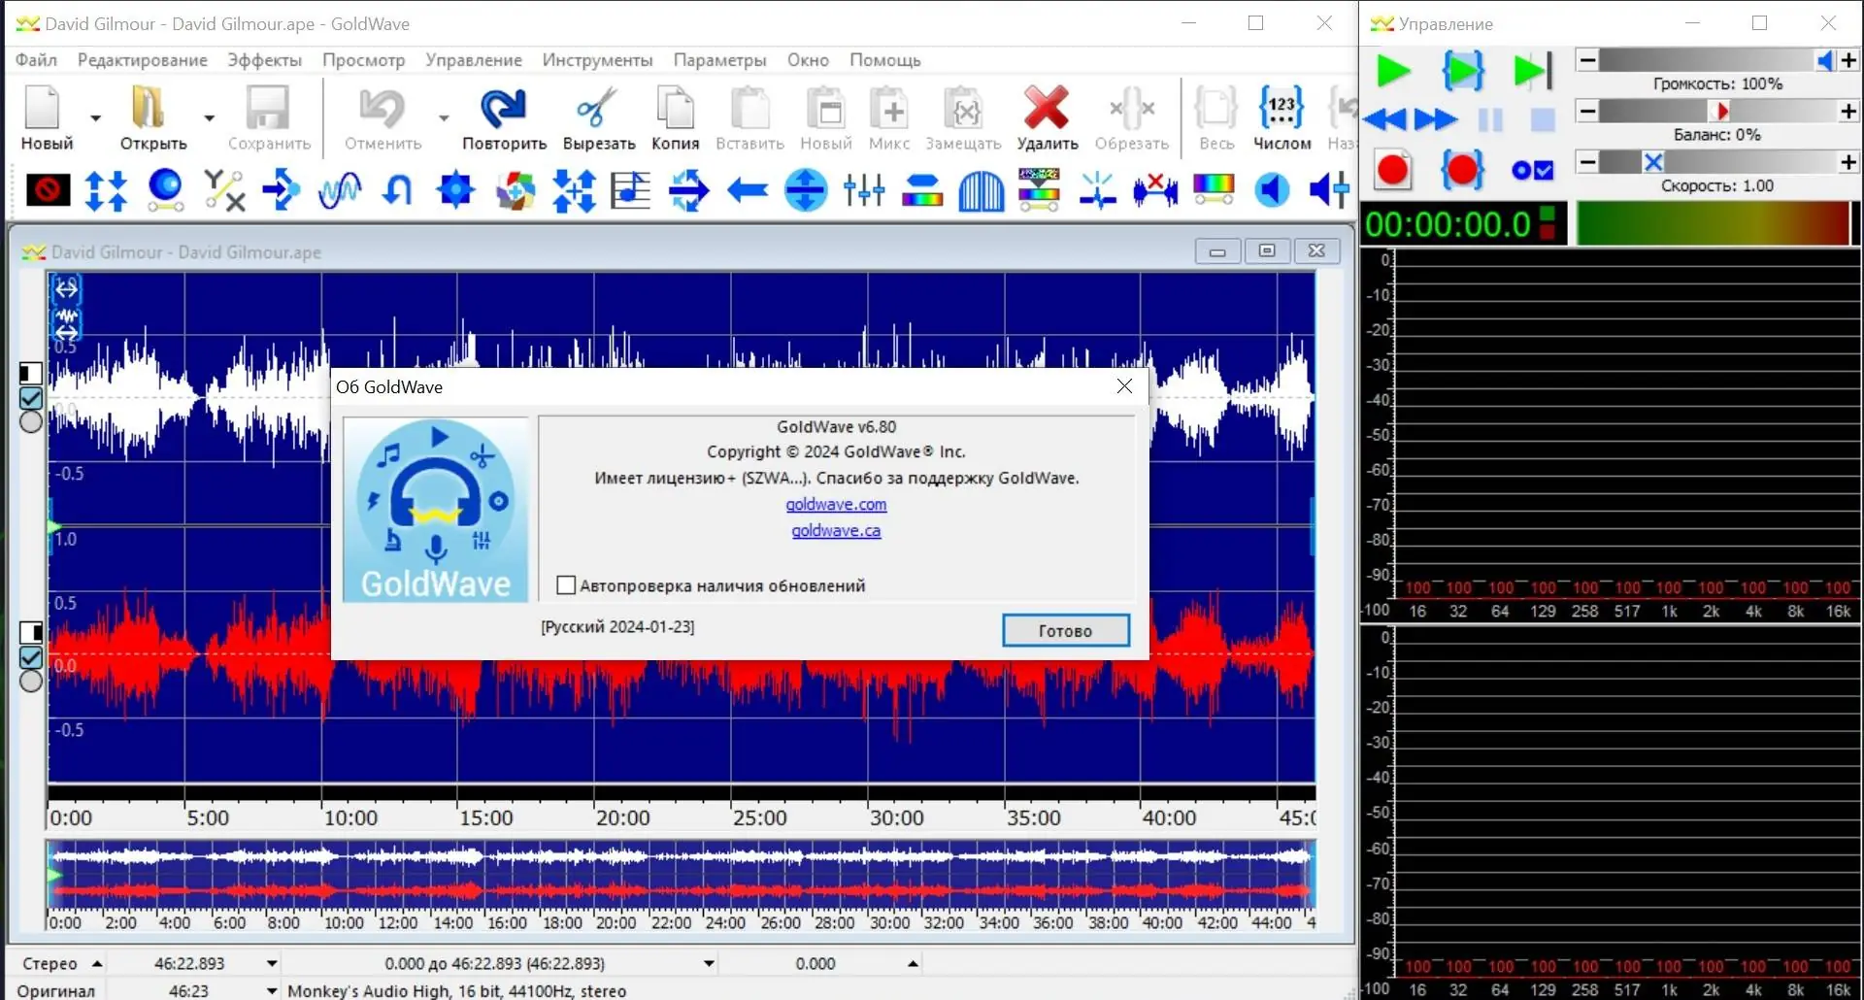Viewport: 1864px width, 1000px height.
Task: Open the selection range dropdown in status bar
Action: pyautogui.click(x=709, y=964)
